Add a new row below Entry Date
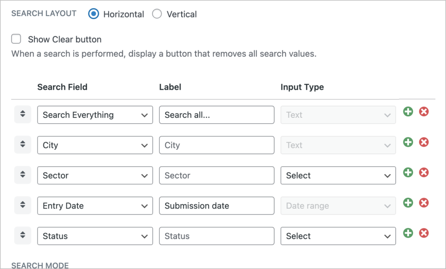This screenshot has width=446, height=269. [x=408, y=203]
